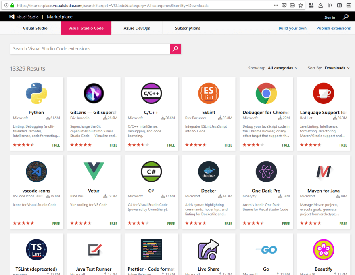The width and height of the screenshot is (355, 275).
Task: Click the header search magnifier icon
Action: (345, 17)
